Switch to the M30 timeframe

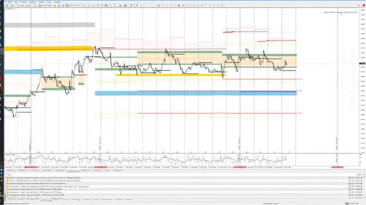[x=202, y=5]
